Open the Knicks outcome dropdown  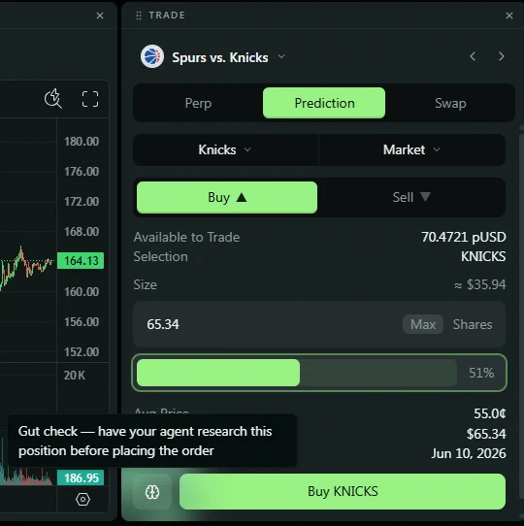click(225, 149)
